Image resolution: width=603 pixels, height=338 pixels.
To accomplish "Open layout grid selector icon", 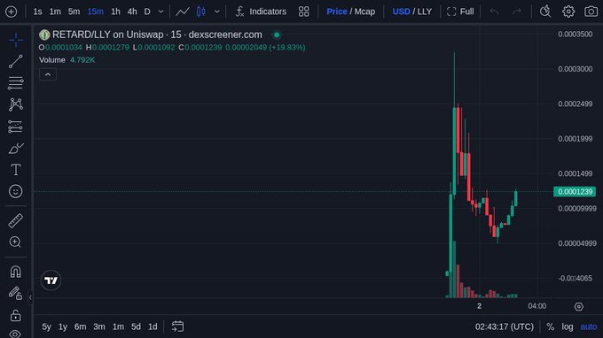I will (304, 12).
